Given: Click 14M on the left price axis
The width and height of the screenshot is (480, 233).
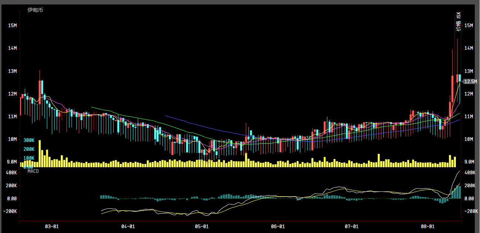Looking at the screenshot, I should click(x=12, y=48).
